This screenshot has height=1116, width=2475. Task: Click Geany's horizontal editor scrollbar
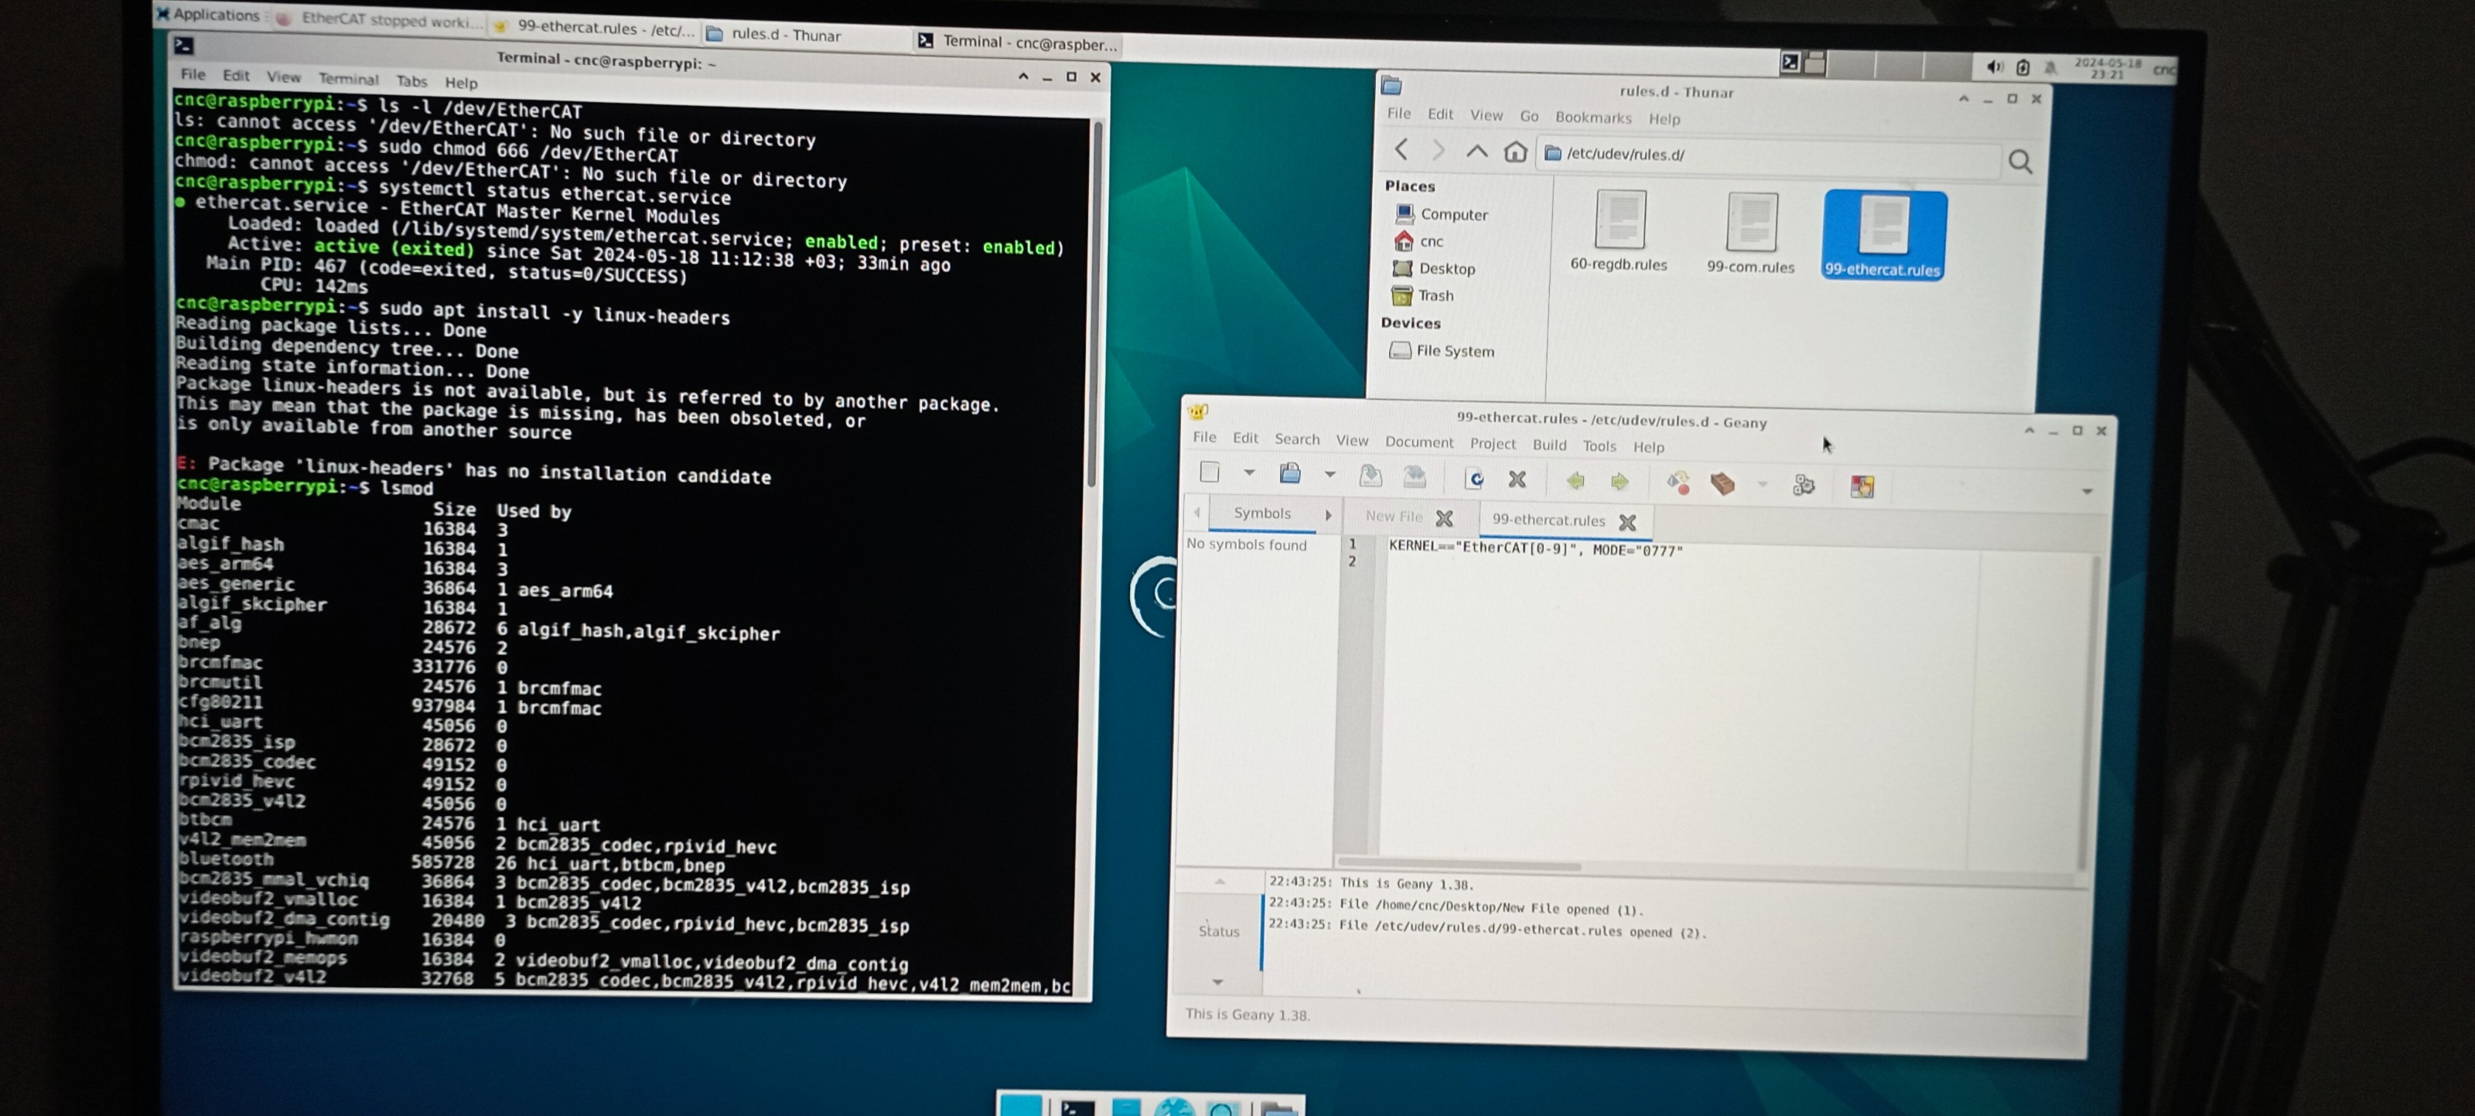(x=1460, y=865)
